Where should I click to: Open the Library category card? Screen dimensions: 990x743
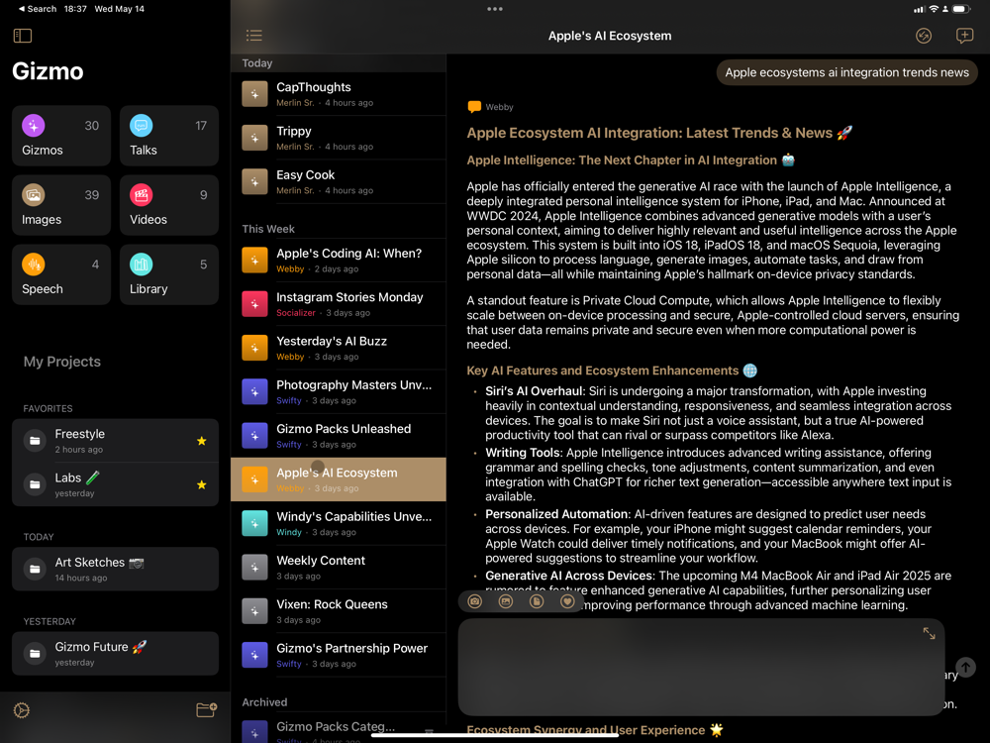168,274
